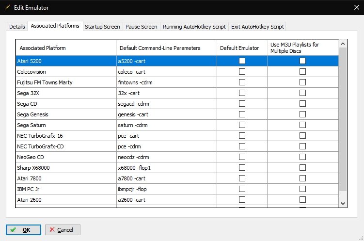The height and width of the screenshot is (241, 364).
Task: Click the Cancel button
Action: (x=63, y=230)
